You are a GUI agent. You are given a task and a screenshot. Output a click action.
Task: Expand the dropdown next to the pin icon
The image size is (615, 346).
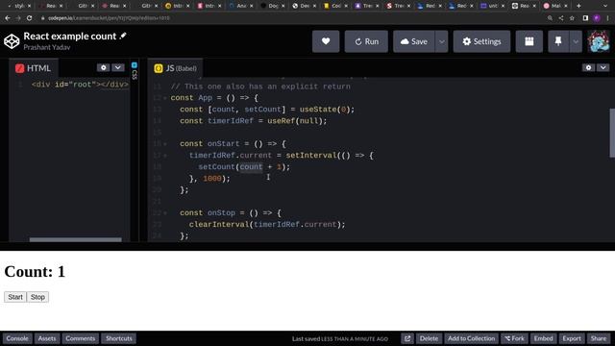(x=576, y=41)
